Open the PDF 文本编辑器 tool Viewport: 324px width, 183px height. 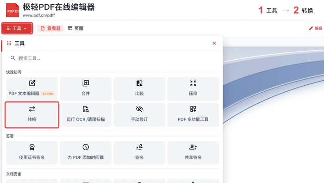tap(32, 88)
